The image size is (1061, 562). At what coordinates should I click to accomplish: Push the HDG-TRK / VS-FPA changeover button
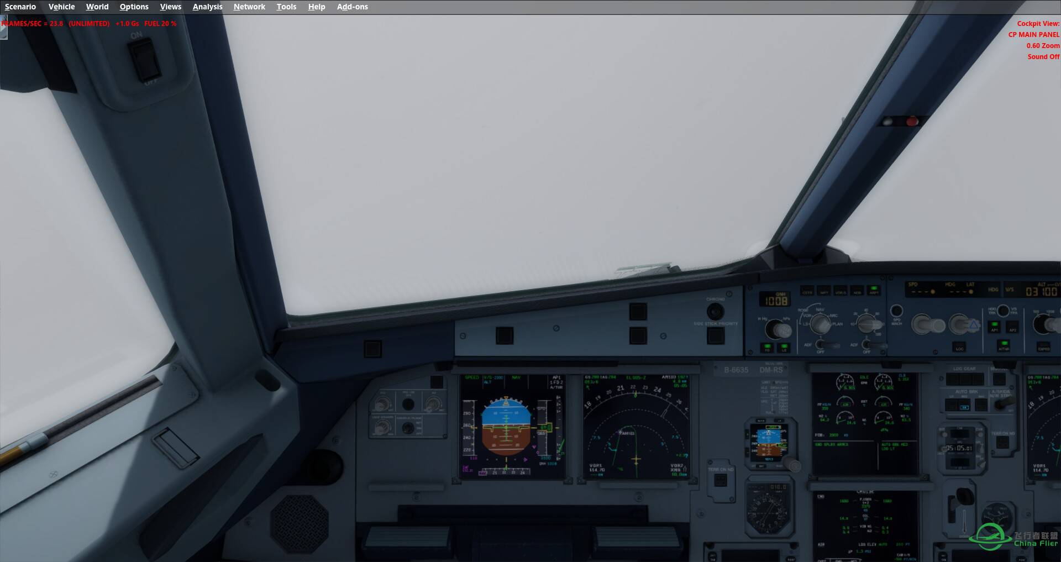coord(1003,311)
